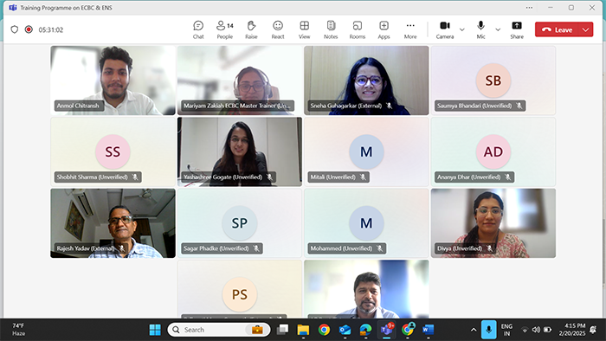Change the meeting View layout

(x=304, y=29)
